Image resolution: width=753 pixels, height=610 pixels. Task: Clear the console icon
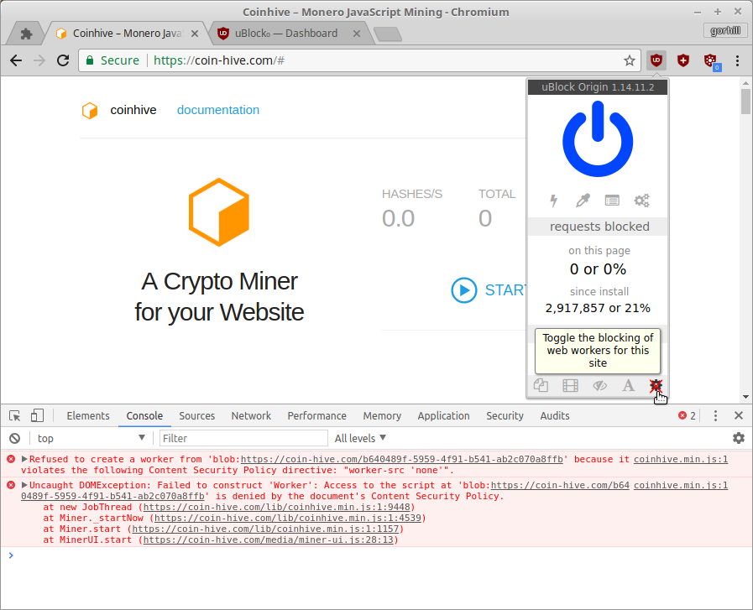(15, 438)
